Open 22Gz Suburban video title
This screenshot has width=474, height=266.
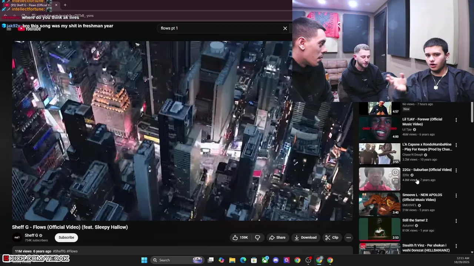pos(427,170)
